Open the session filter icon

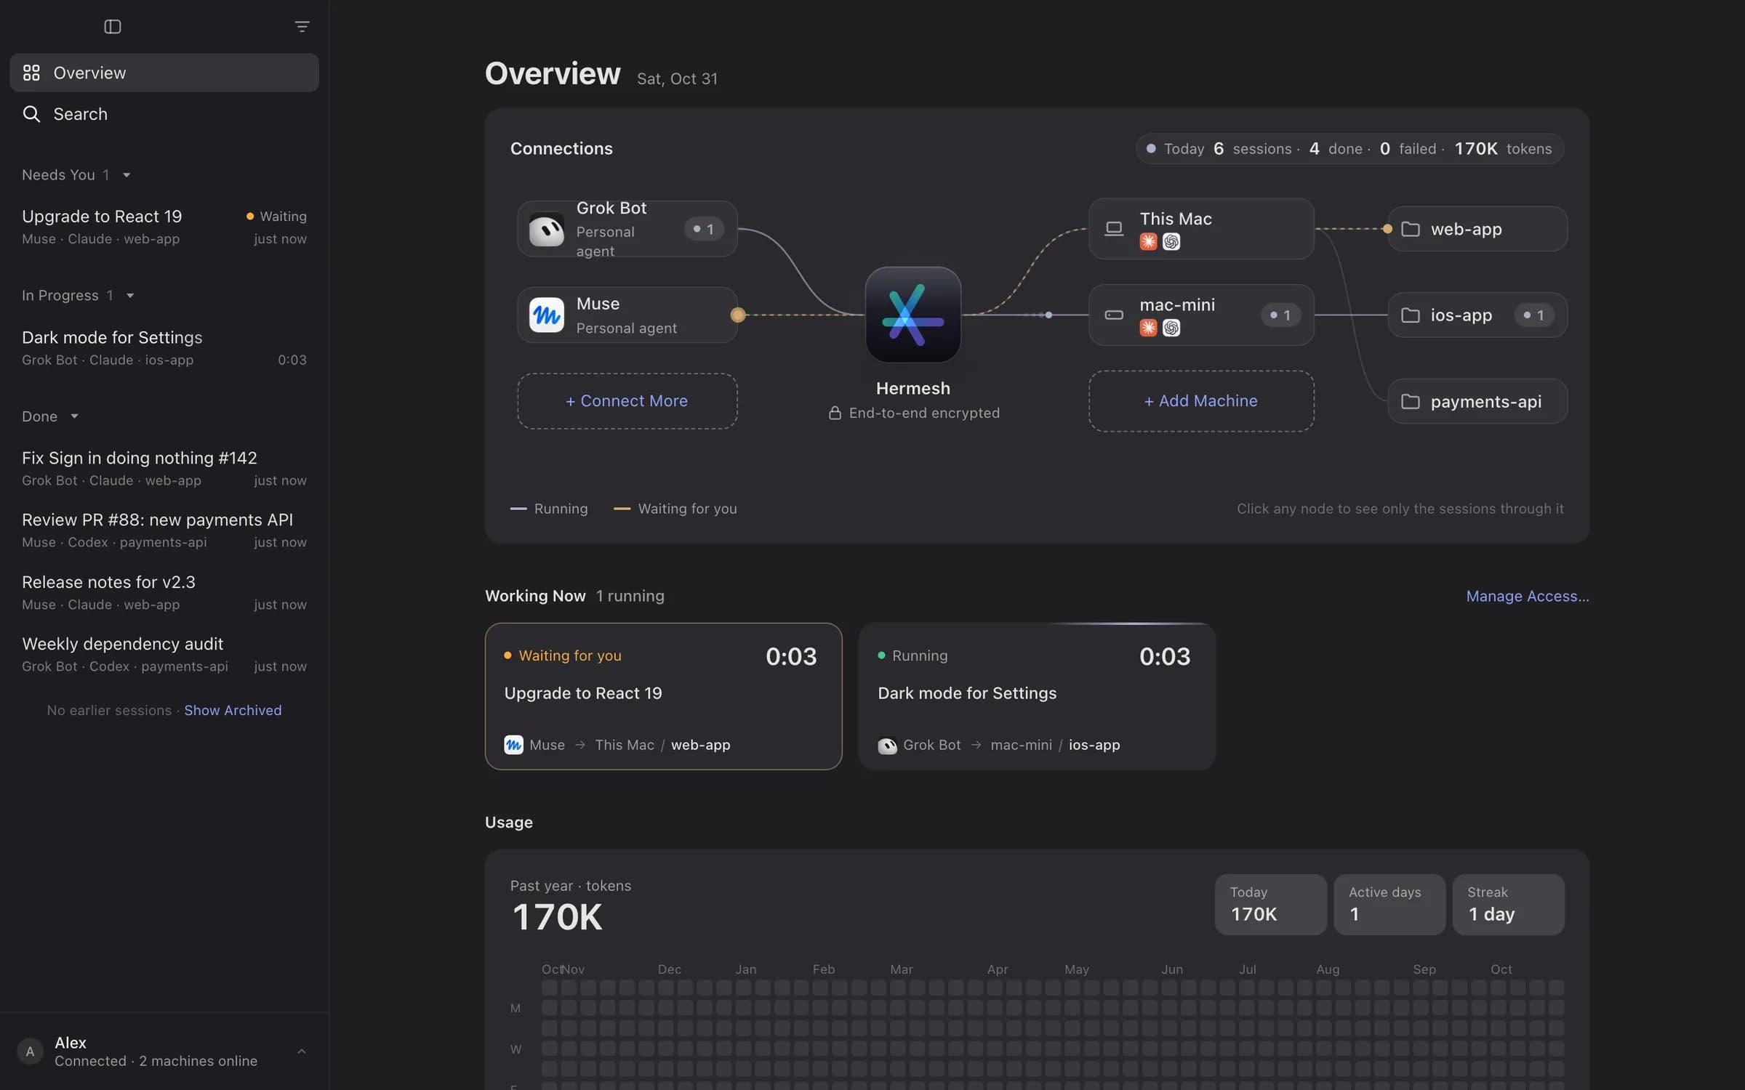(302, 27)
